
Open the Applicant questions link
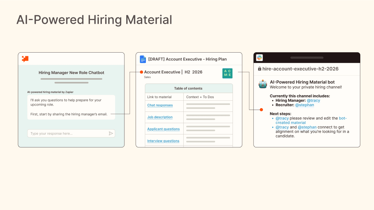tap(163, 129)
